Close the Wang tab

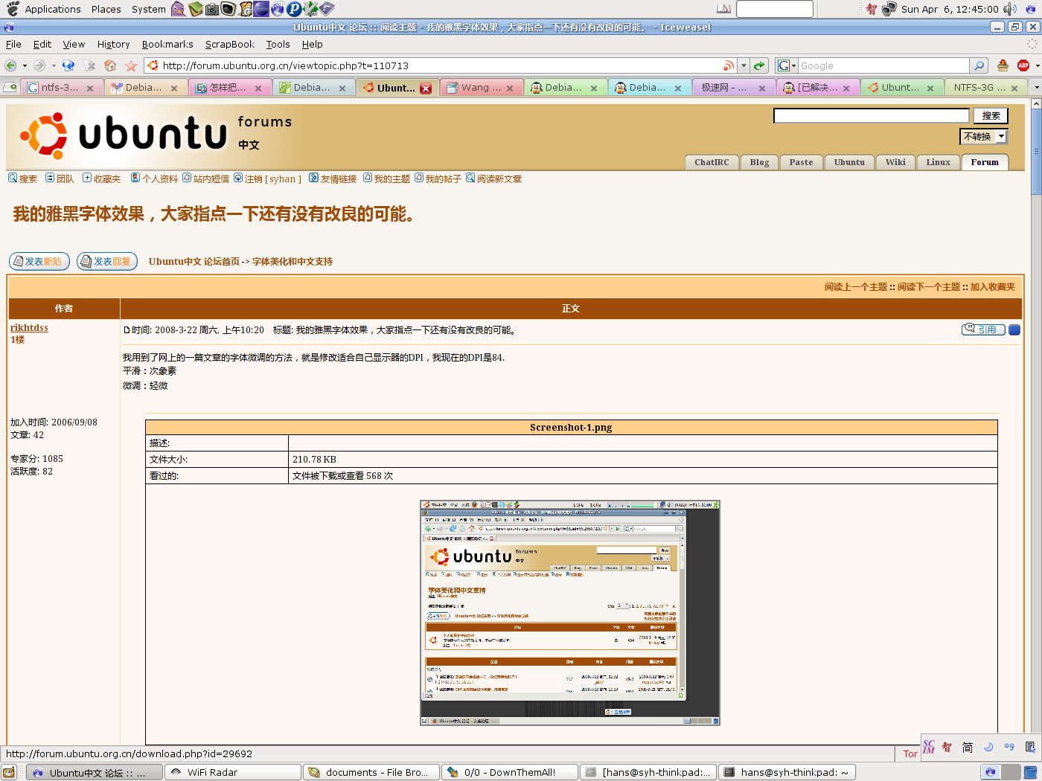click(x=510, y=88)
